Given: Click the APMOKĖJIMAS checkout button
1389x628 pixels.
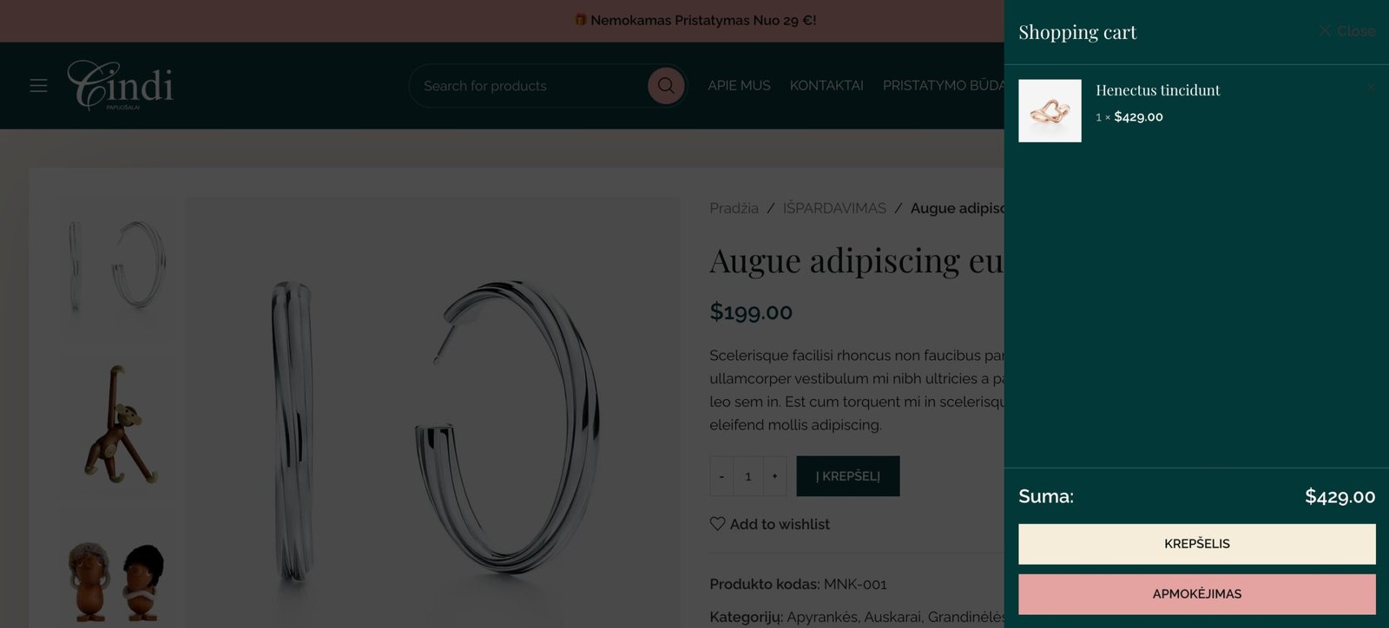Looking at the screenshot, I should tap(1197, 594).
